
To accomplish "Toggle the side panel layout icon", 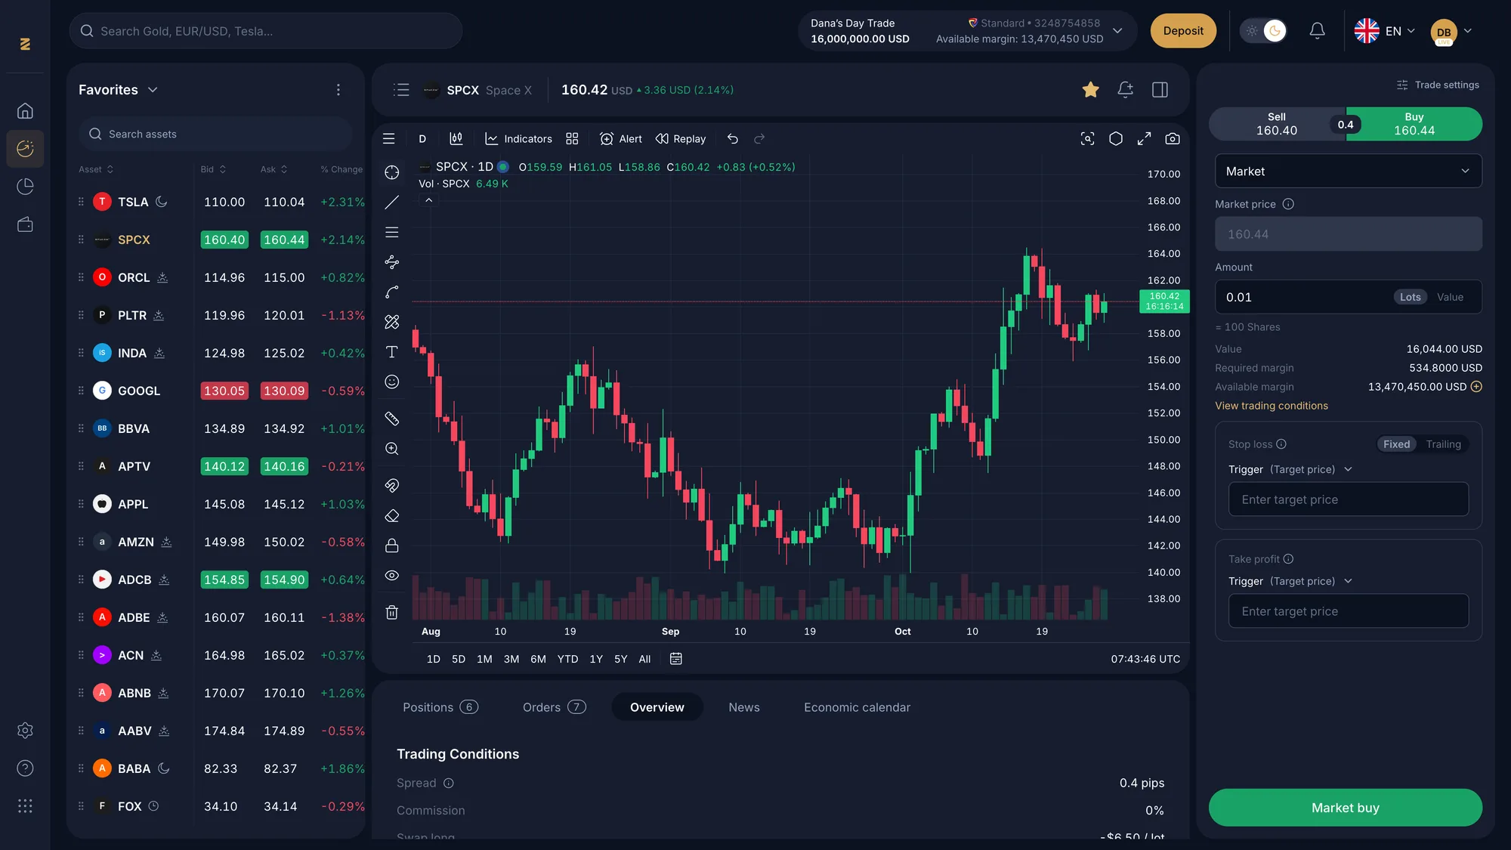I will tap(1160, 90).
